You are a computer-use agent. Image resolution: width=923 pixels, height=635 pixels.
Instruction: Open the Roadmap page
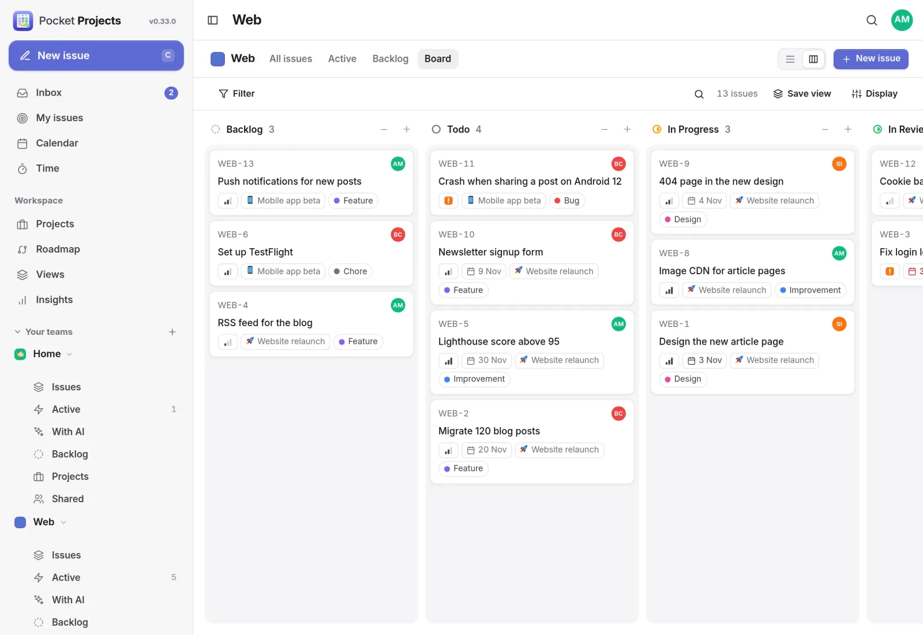[96, 249]
